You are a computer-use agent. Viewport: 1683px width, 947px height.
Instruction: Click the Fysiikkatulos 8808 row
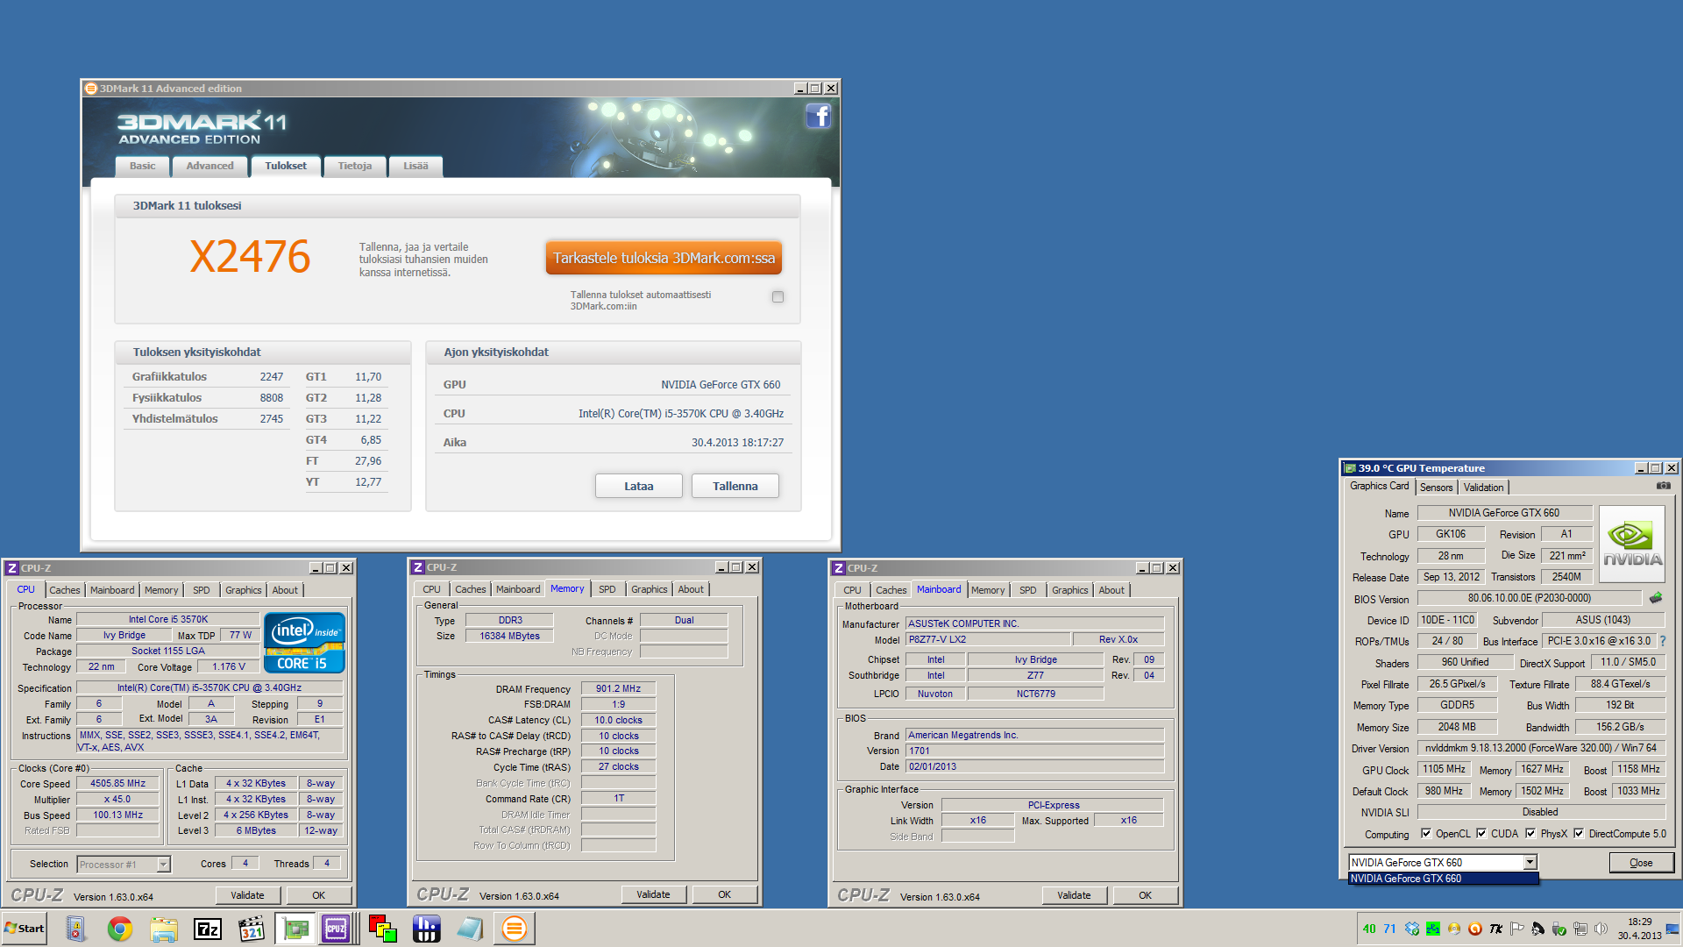click(208, 398)
